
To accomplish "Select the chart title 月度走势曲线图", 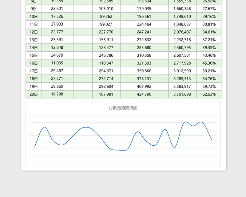I will 123,108.
